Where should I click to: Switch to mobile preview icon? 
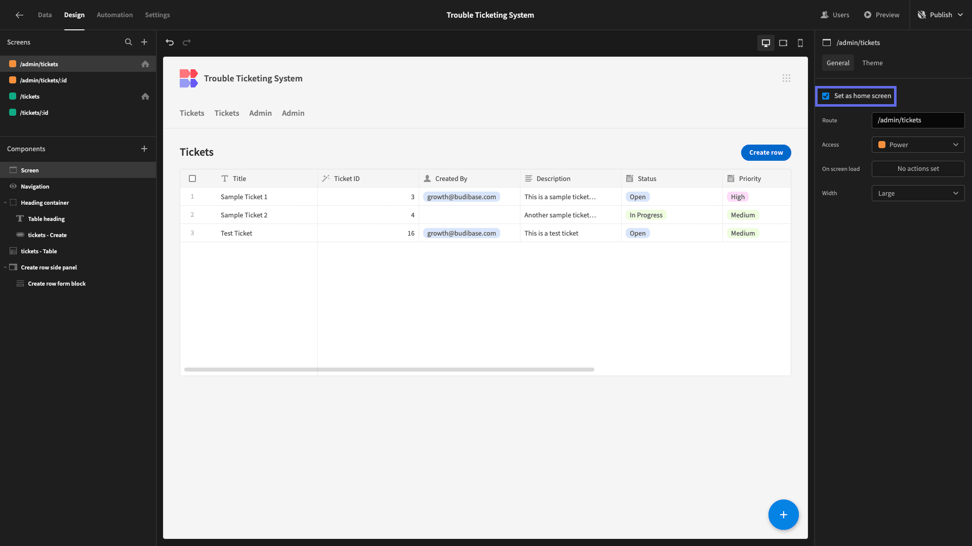800,43
